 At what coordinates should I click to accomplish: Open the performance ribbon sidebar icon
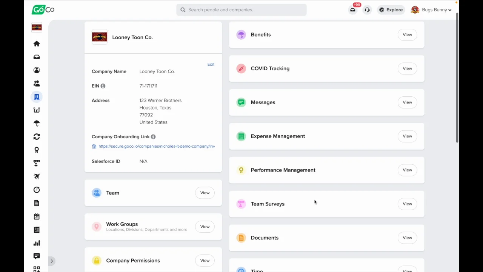[37, 150]
